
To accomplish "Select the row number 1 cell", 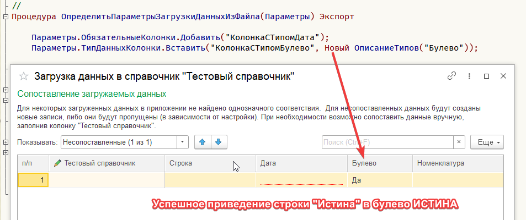I will pyautogui.click(x=34, y=180).
